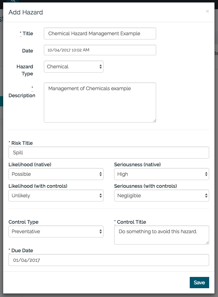The width and height of the screenshot is (218, 297).
Task: Click the Description textarea resize handle
Action: click(154, 120)
